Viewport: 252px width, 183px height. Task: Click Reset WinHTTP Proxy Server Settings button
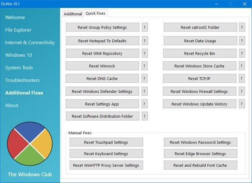(106, 165)
